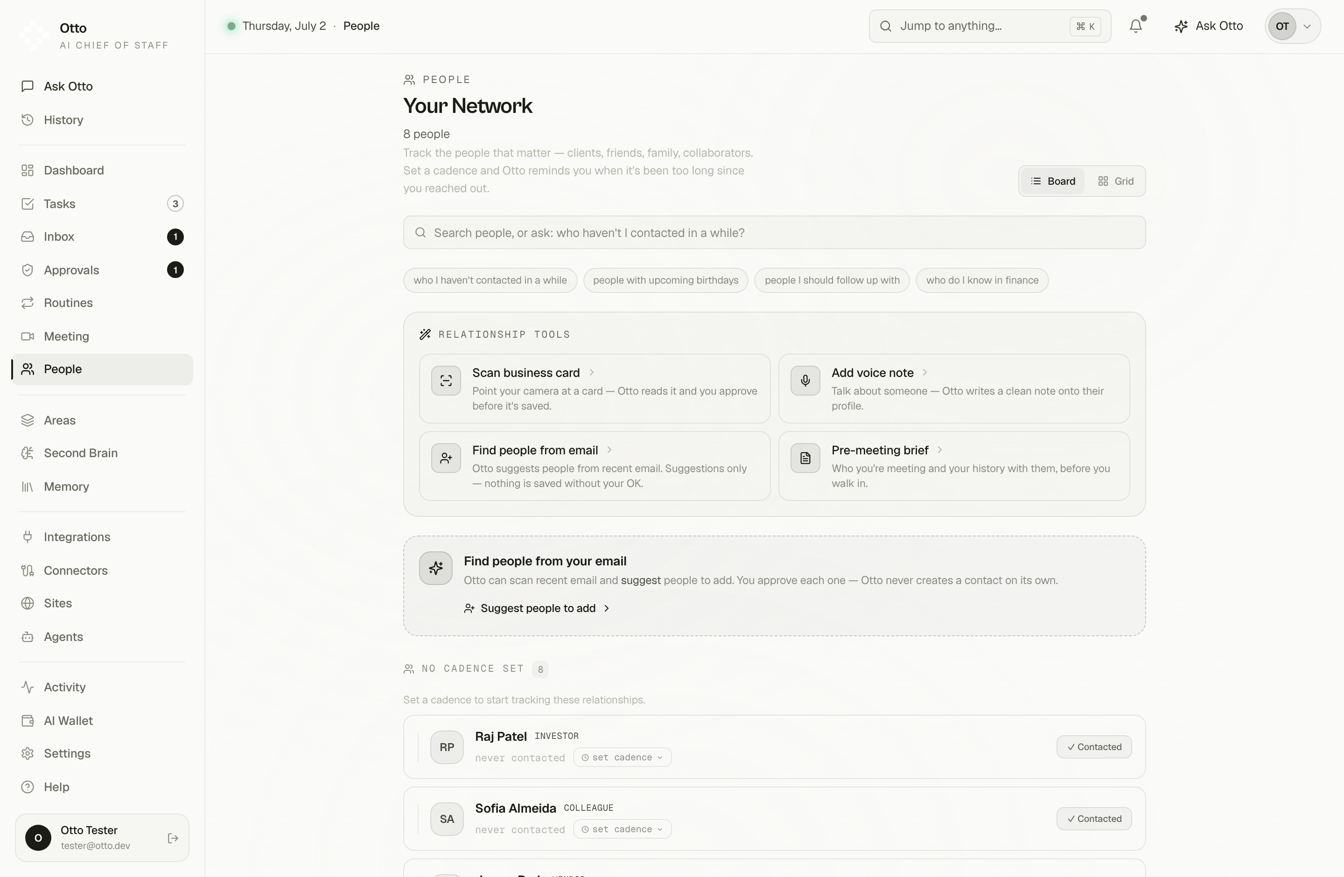Screen dimensions: 1344x877
Task: Click the AI Wallet icon
Action: (x=28, y=721)
